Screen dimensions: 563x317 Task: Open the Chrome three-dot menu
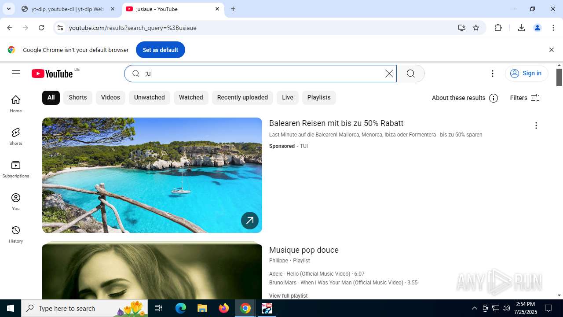(553, 28)
